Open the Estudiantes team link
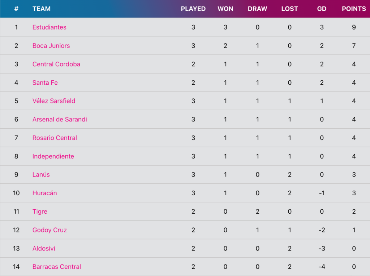Viewport: 370px width, 276px height. coord(49,27)
